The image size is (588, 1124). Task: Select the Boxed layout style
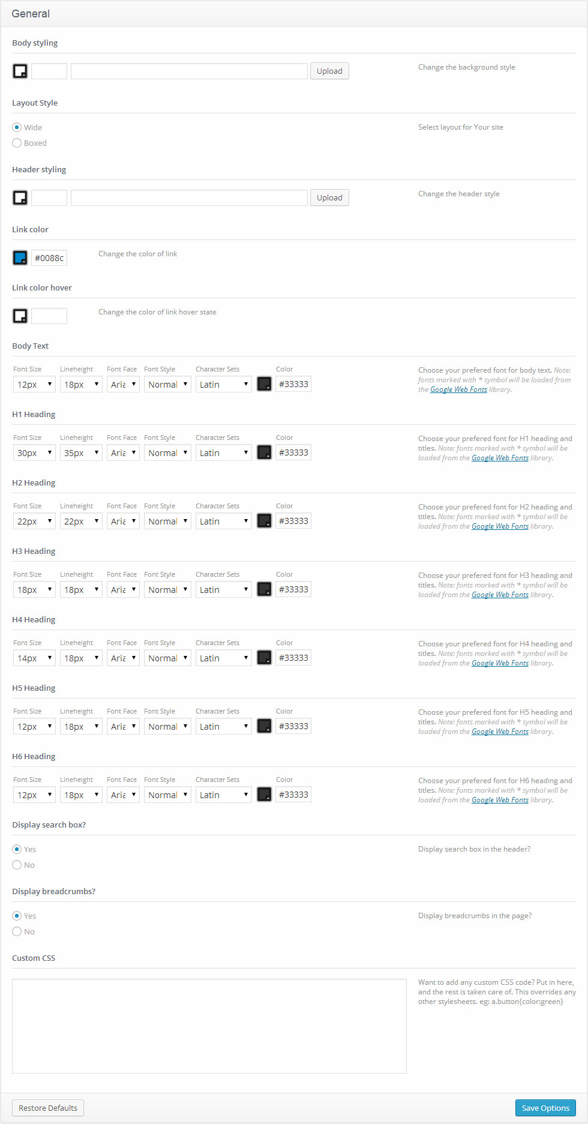[x=17, y=143]
